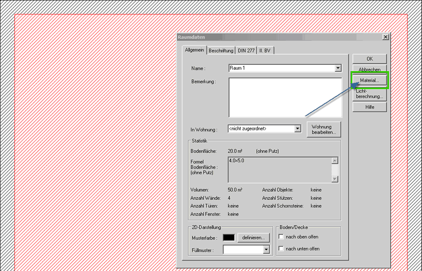Click inside the Bemerkung text area

pyautogui.click(x=285, y=97)
